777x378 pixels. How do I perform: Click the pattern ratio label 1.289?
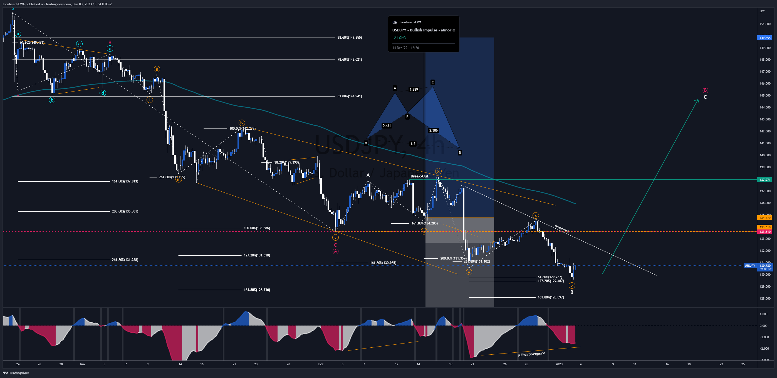click(x=414, y=89)
